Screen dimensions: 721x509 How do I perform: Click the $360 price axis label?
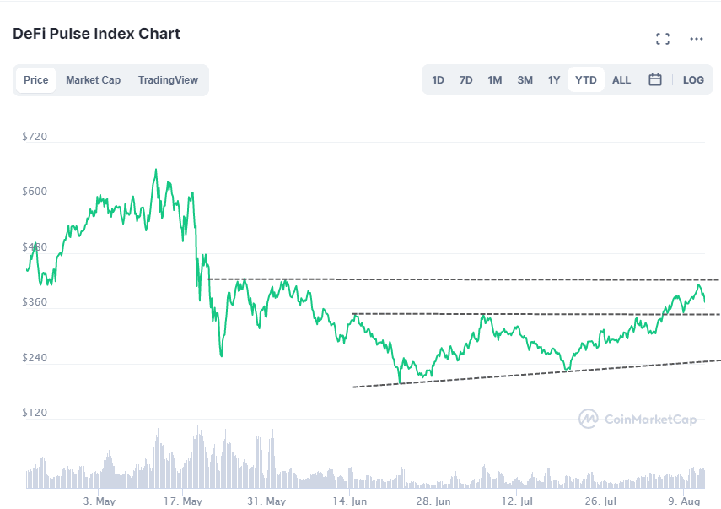point(35,301)
